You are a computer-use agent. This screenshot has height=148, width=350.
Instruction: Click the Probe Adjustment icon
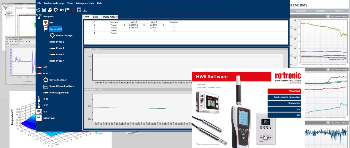pos(46,92)
